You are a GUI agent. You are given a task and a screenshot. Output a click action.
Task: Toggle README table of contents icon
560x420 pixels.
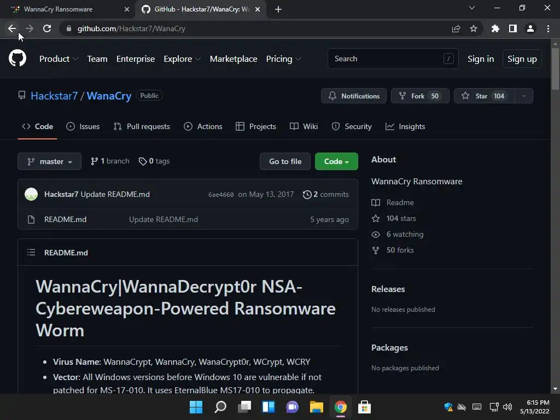(31, 253)
